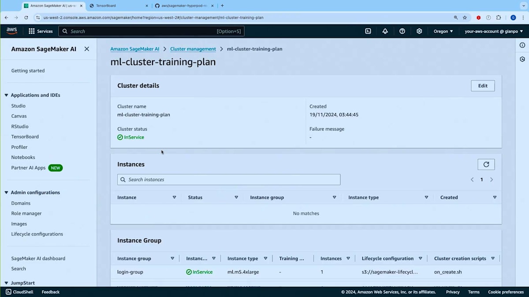Click the CloudShell icon in footer

(x=8, y=292)
